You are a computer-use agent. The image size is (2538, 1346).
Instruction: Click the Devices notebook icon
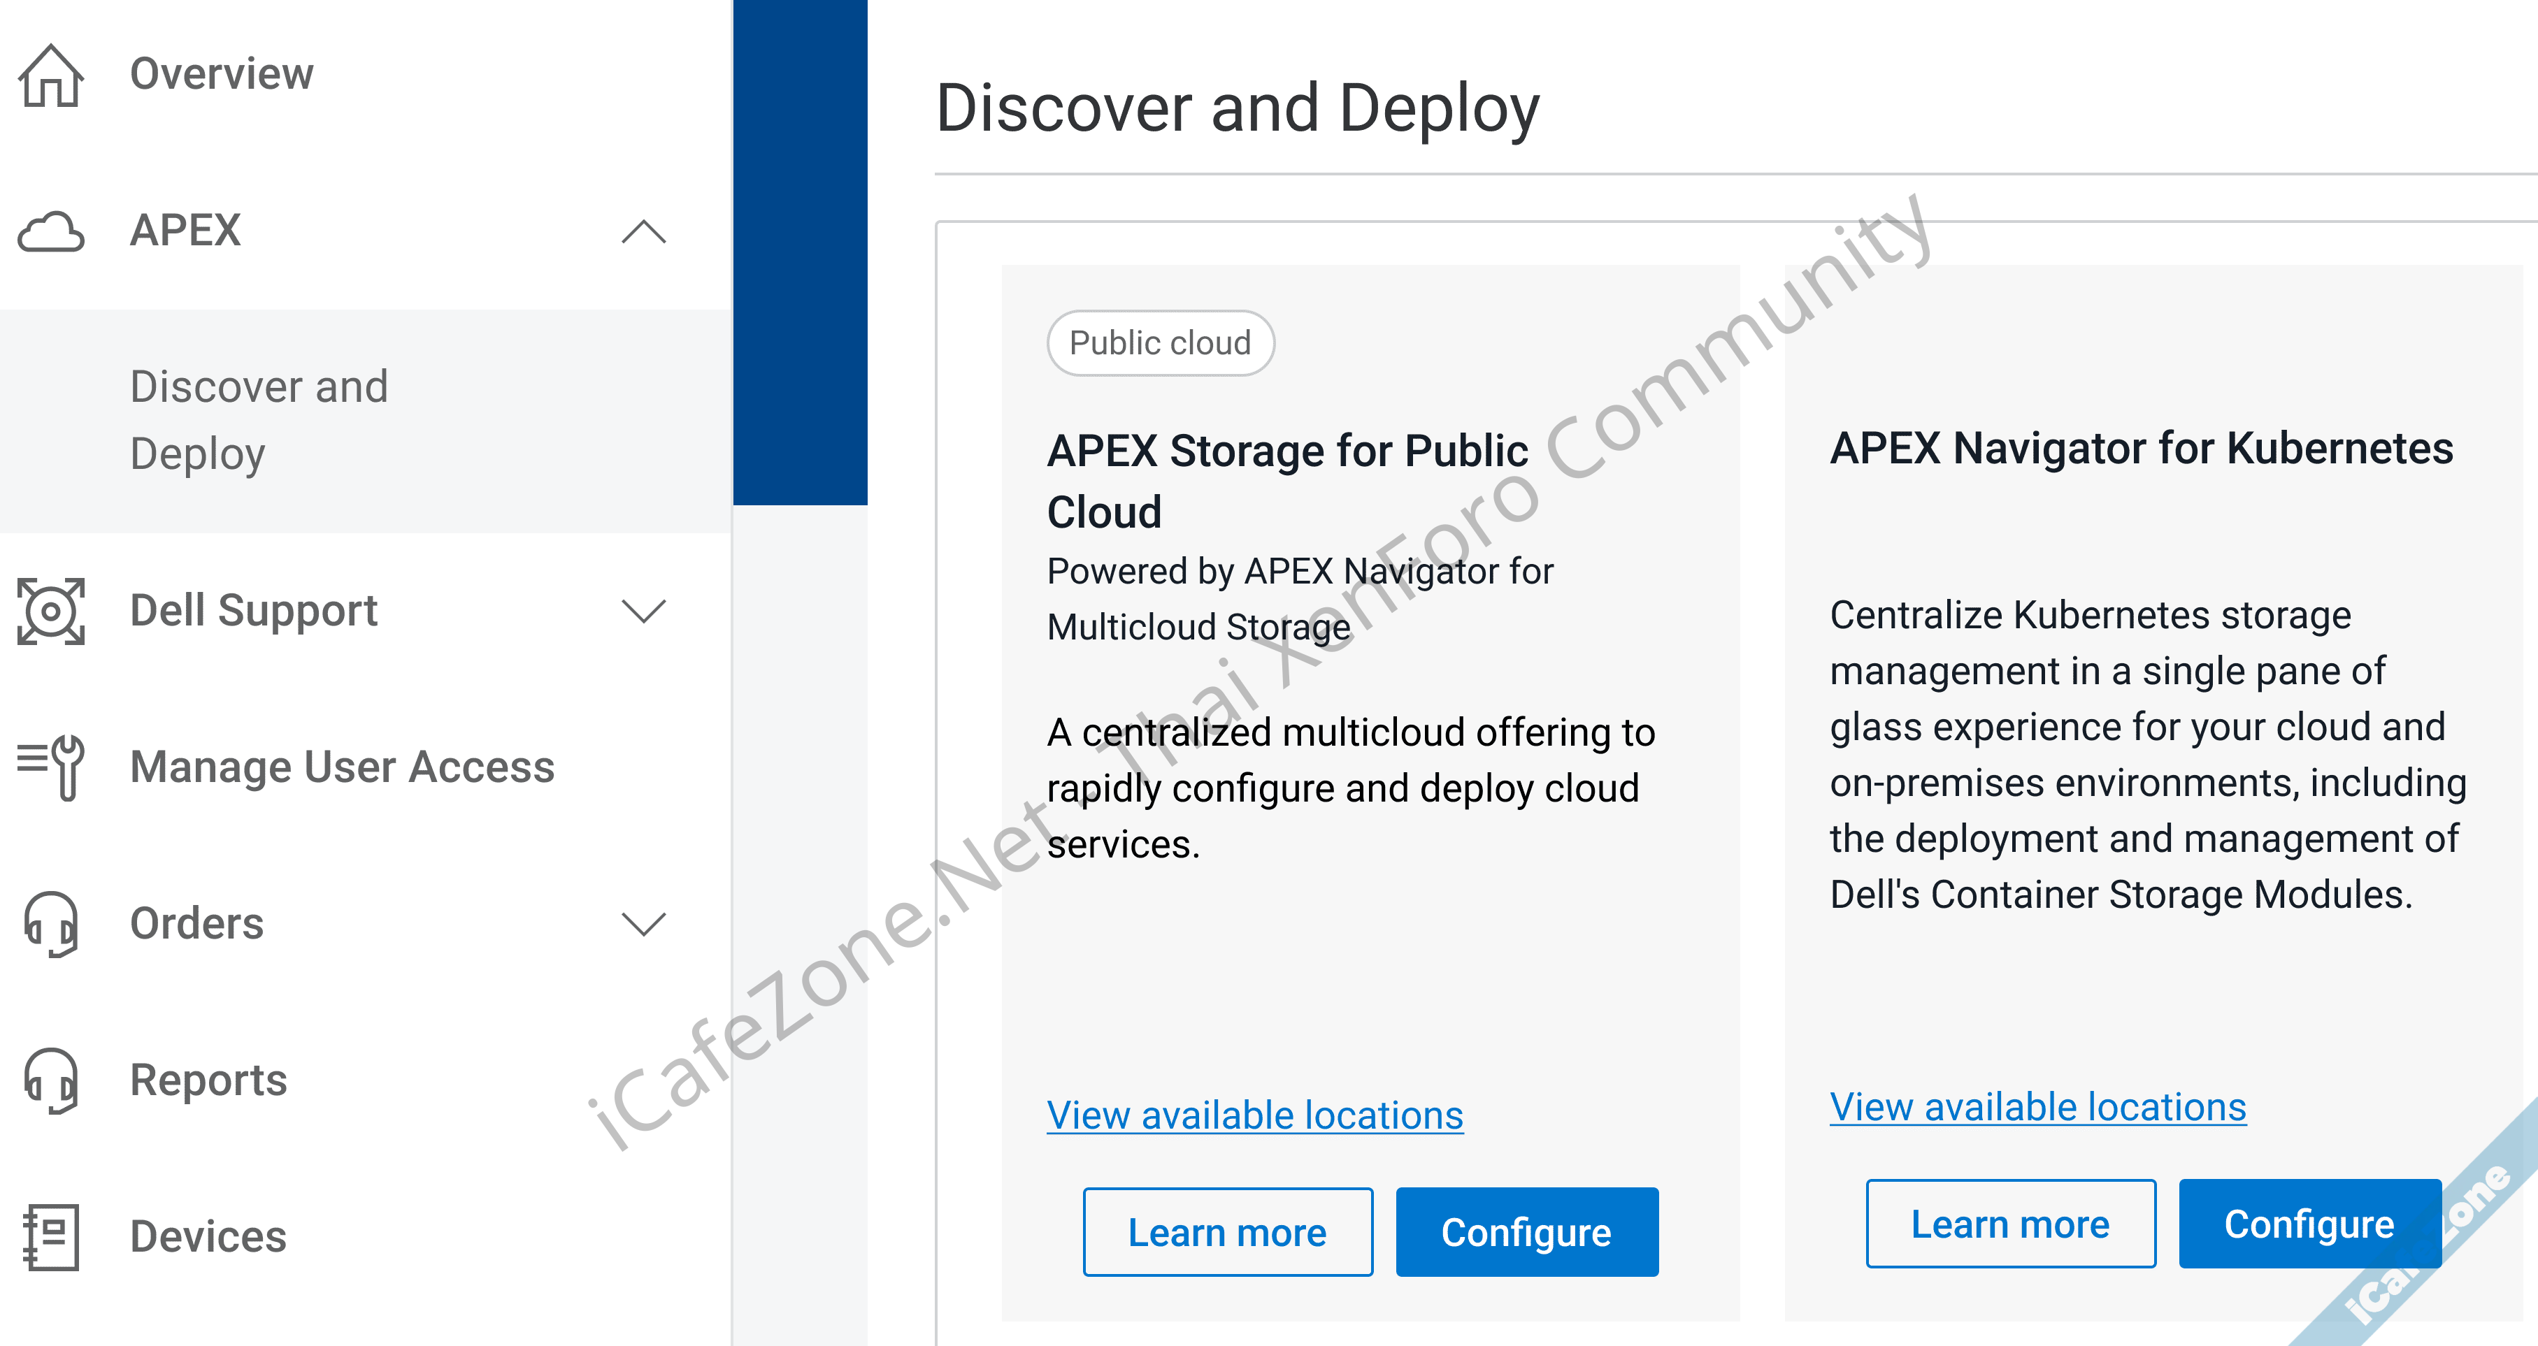pos(51,1237)
